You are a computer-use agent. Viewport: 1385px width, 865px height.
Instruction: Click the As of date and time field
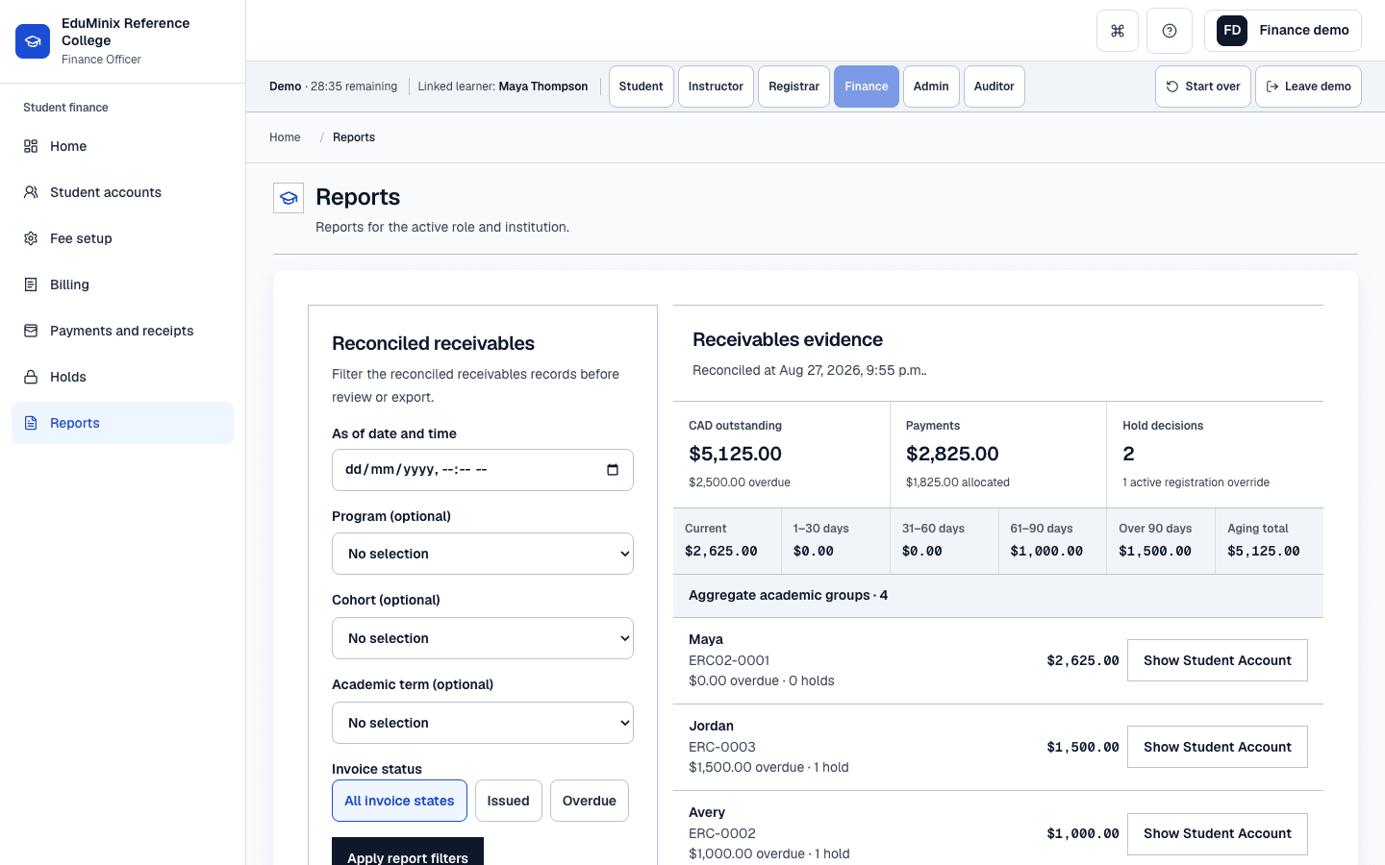tap(483, 470)
